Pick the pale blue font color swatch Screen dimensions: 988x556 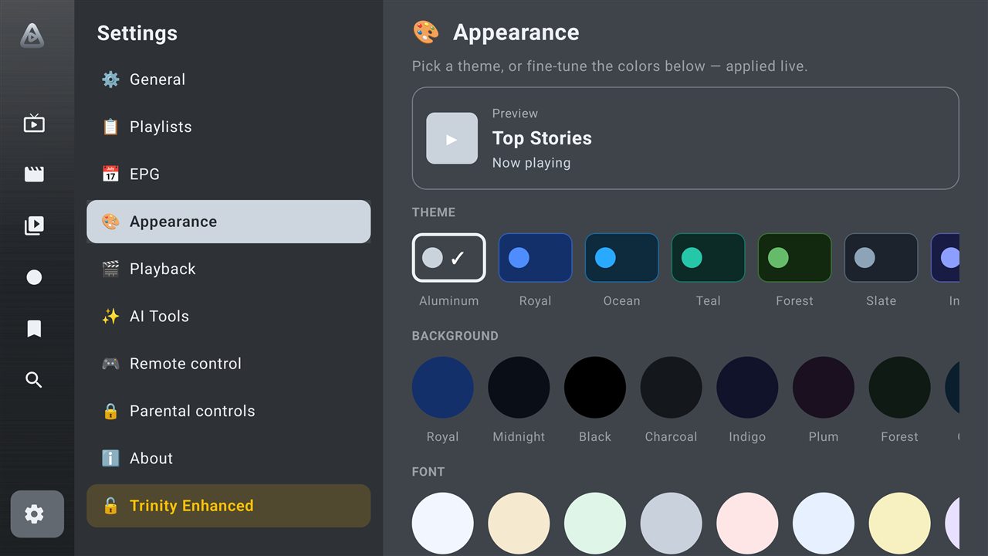point(824,524)
